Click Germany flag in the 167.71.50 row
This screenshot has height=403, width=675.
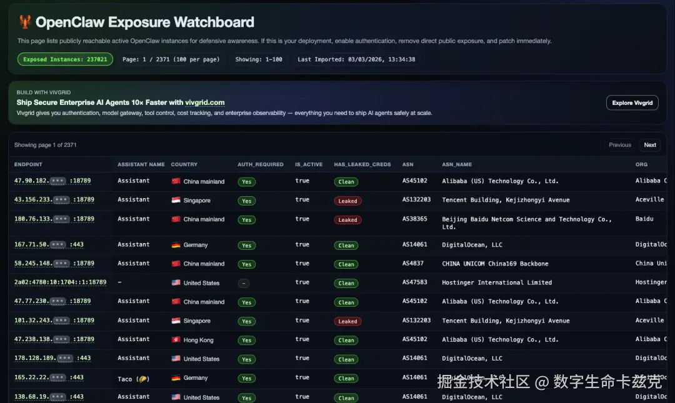coord(176,245)
